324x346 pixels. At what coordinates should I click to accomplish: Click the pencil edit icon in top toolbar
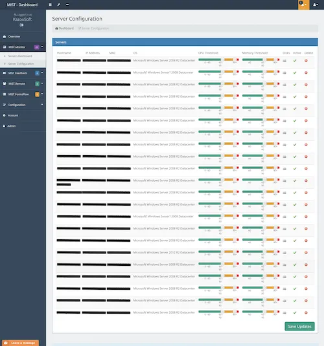[59, 5]
